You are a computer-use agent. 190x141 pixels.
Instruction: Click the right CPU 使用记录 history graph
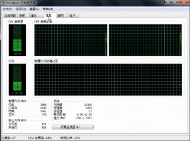[x=145, y=40]
